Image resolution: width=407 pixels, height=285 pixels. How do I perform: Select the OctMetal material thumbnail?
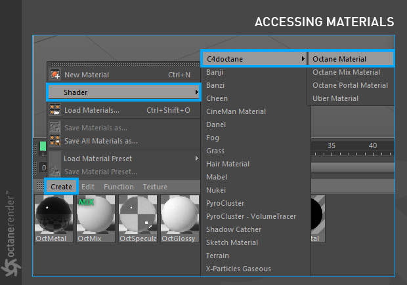pos(53,216)
